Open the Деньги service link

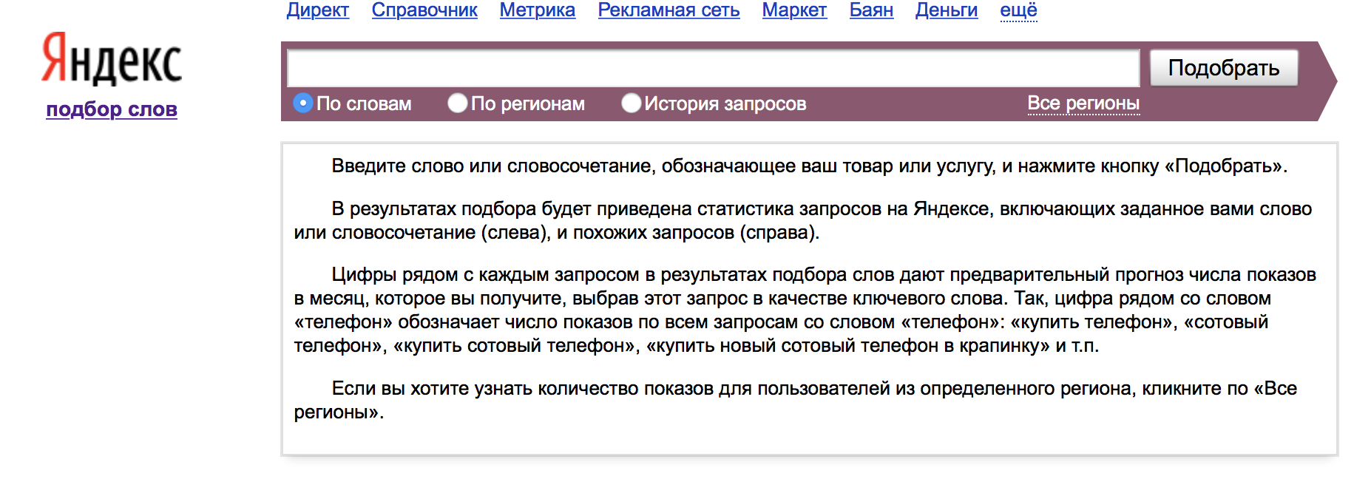coord(947,10)
